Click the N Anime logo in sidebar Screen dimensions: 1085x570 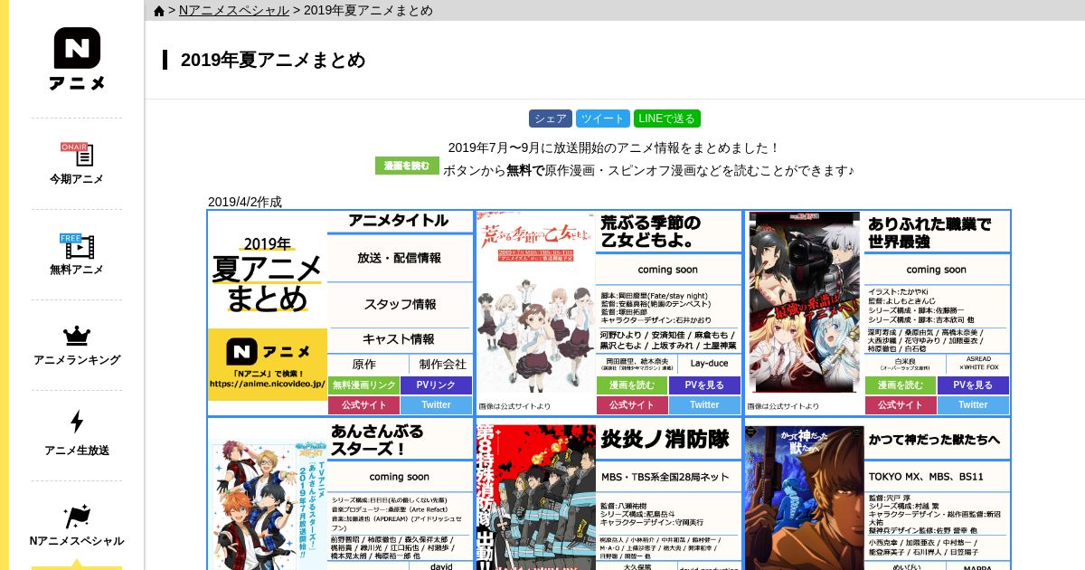tap(77, 59)
